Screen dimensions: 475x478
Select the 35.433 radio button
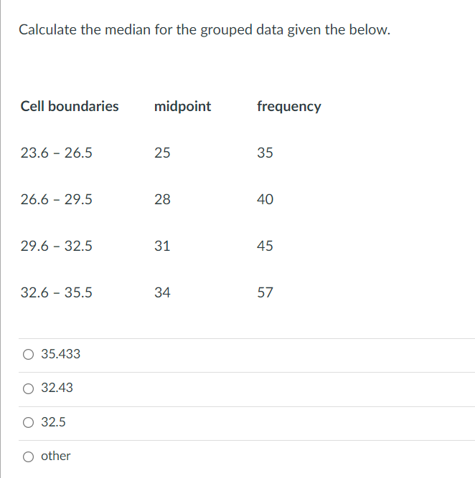click(29, 354)
